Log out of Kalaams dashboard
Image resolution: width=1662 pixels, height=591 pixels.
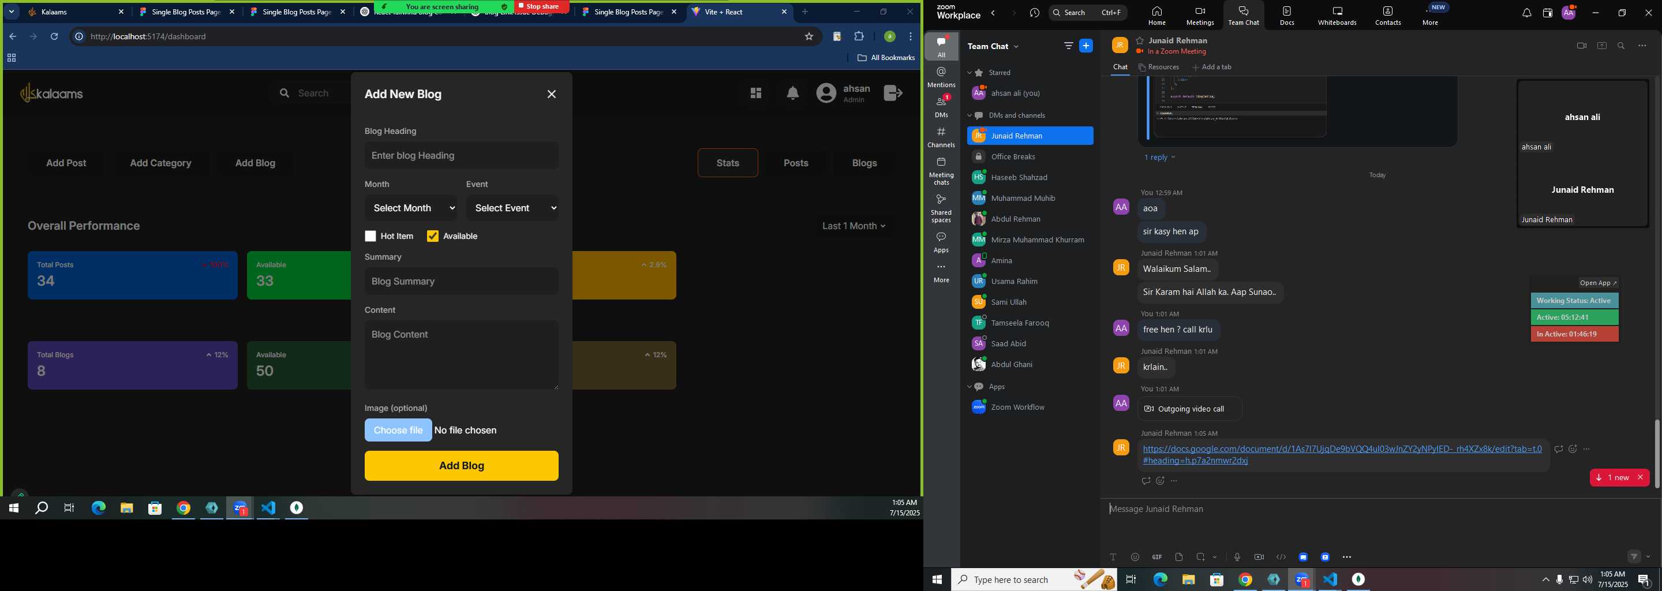tap(893, 93)
